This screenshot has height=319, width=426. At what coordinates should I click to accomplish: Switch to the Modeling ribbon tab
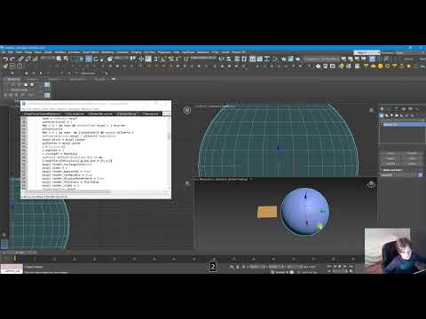coord(14,79)
